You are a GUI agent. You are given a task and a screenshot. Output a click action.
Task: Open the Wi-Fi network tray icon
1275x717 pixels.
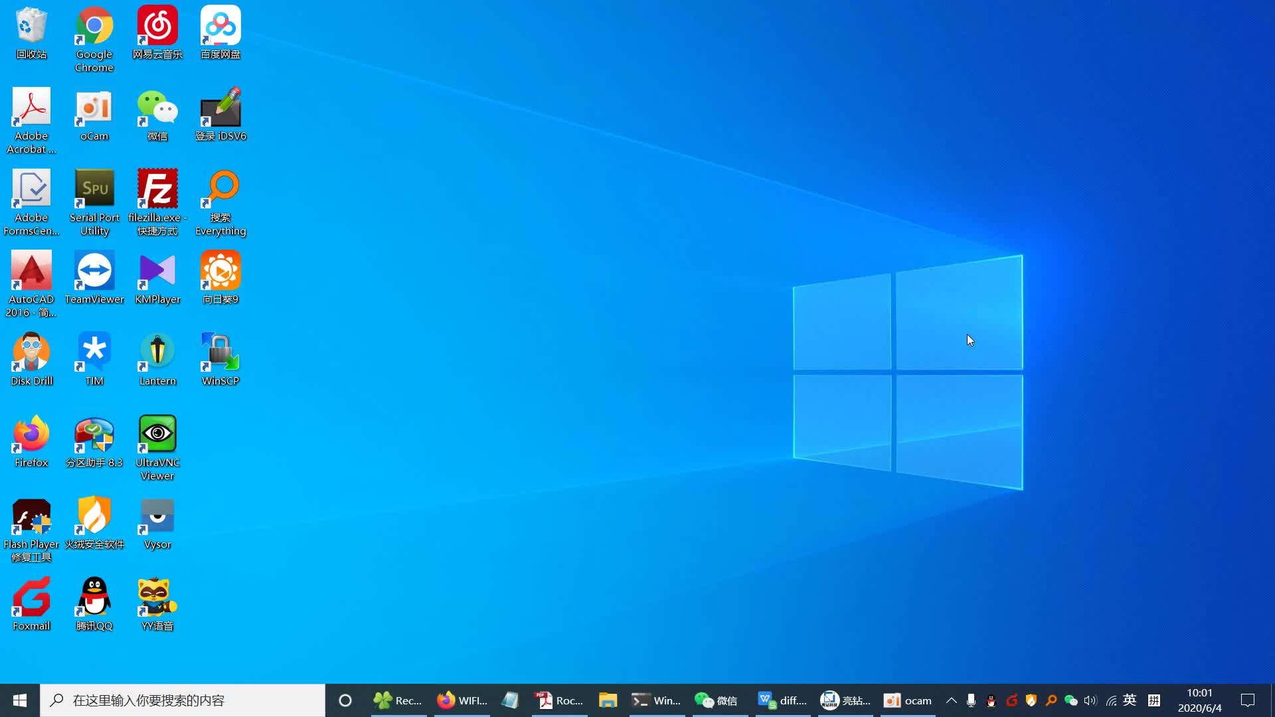(1111, 700)
